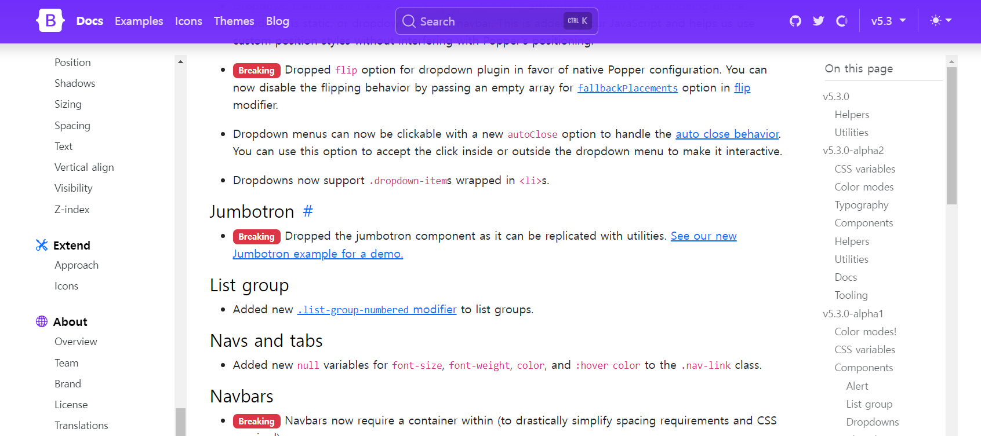Open License under About

(71, 404)
